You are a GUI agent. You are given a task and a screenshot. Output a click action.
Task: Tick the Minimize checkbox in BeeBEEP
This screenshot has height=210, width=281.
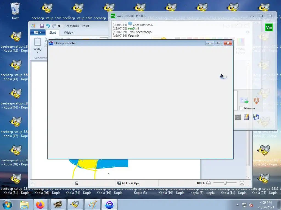241,108
